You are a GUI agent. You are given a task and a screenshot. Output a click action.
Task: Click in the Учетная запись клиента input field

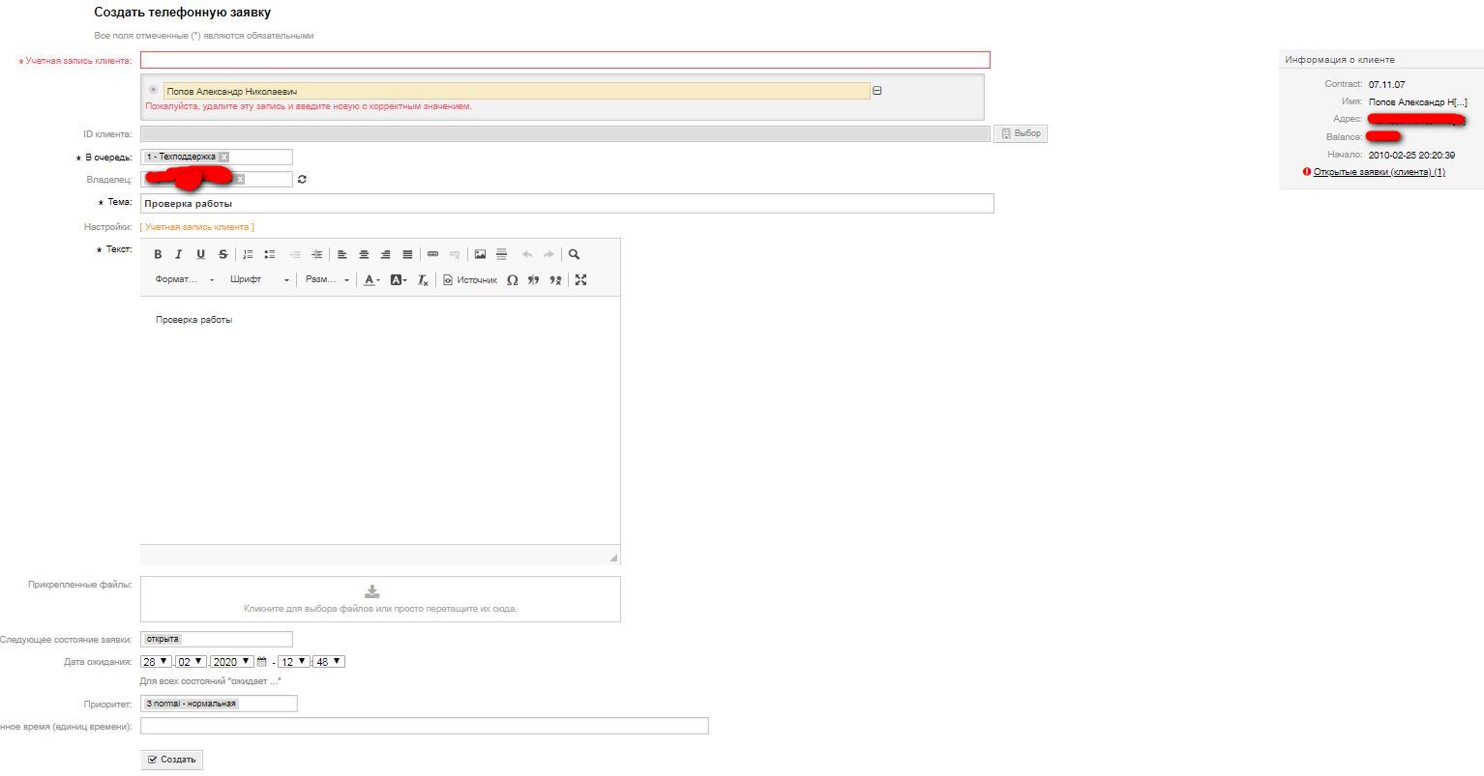point(565,60)
